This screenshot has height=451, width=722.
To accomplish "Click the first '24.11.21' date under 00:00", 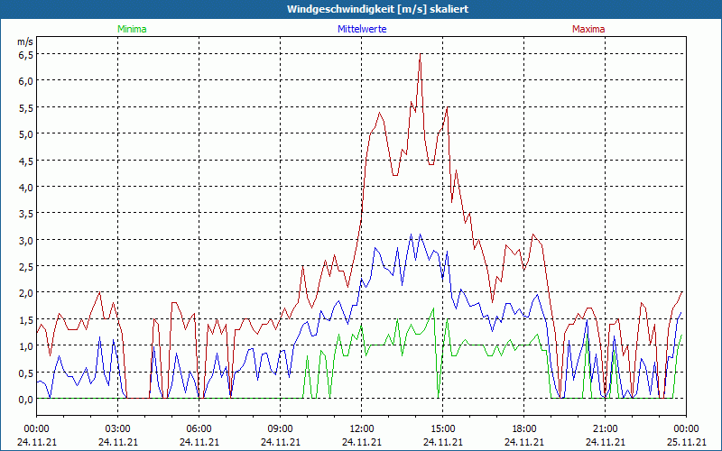I will [37, 442].
